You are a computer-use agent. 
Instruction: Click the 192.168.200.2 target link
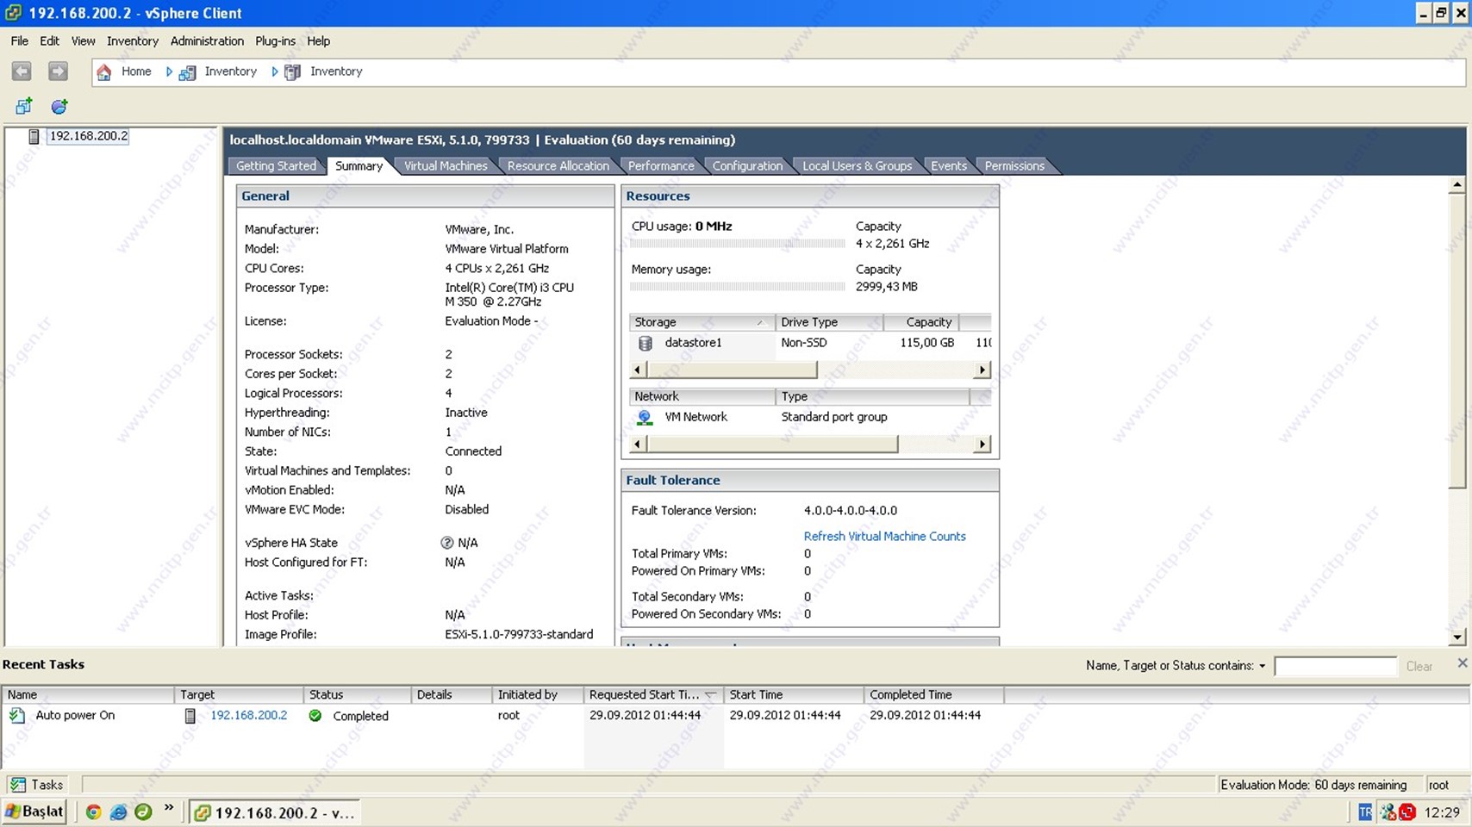249,715
